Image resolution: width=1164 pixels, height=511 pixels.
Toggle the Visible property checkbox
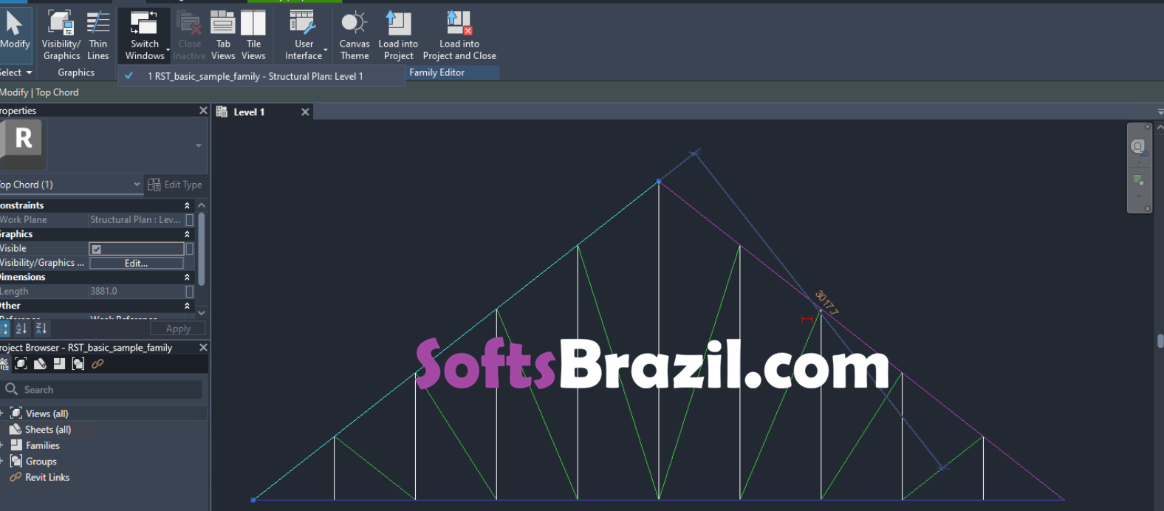(97, 249)
